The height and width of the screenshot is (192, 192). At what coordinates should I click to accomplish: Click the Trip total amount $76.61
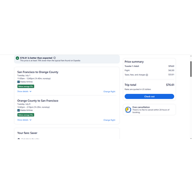(x=170, y=85)
